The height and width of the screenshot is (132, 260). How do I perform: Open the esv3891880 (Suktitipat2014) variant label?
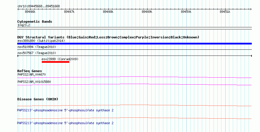(41, 41)
